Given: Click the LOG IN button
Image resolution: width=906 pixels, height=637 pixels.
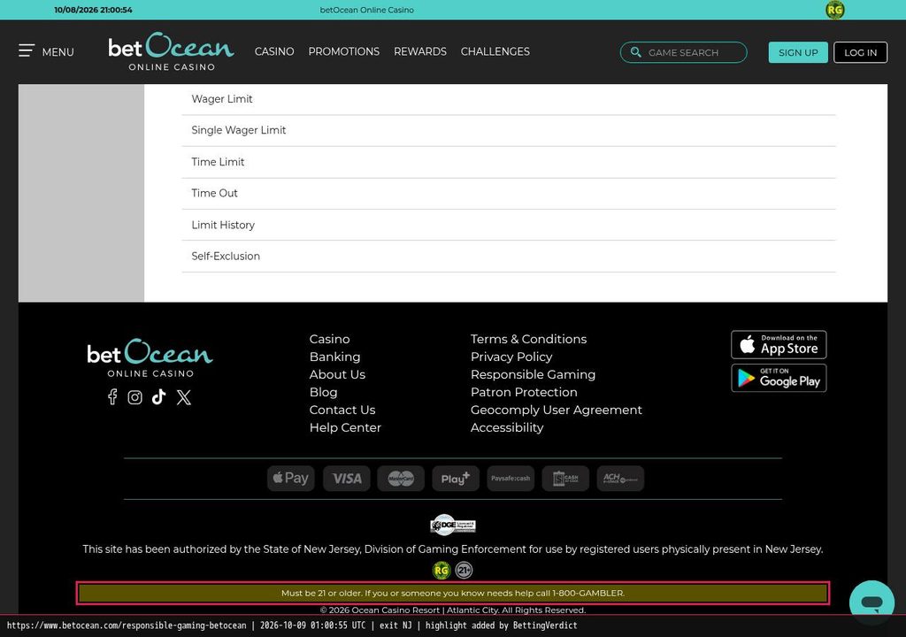Looking at the screenshot, I should (860, 52).
